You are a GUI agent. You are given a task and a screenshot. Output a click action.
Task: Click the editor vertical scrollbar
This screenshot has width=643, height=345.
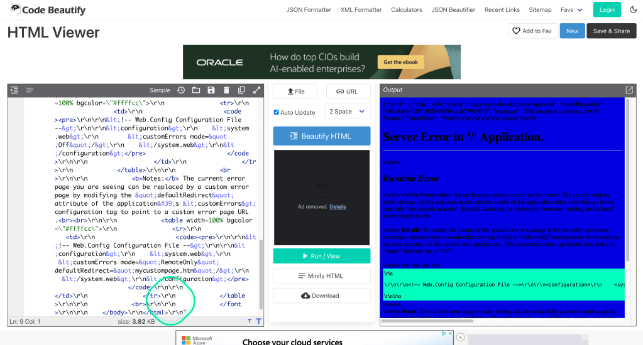[x=261, y=274]
